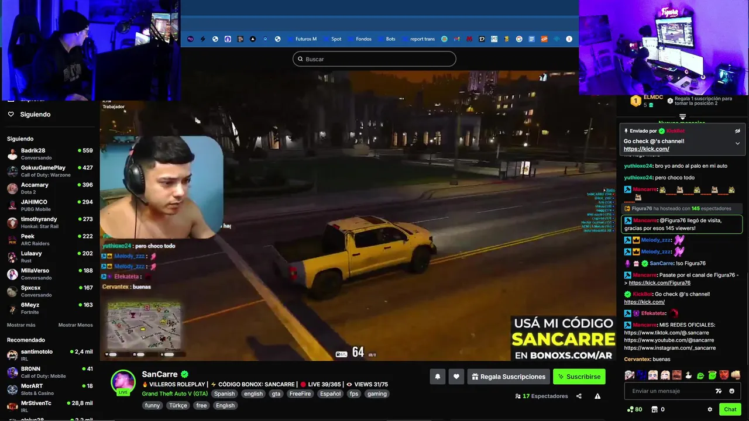
Task: Collapse followed list with Mostrar Menos
Action: tap(75, 325)
